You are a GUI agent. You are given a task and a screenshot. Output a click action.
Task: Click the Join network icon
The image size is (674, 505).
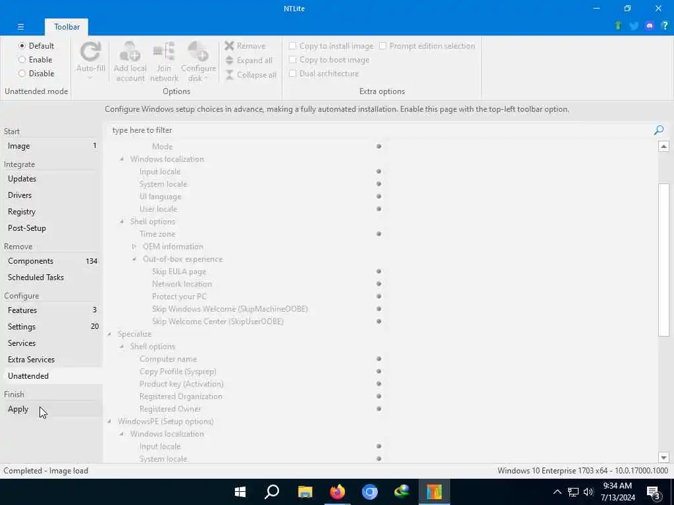pos(164,52)
